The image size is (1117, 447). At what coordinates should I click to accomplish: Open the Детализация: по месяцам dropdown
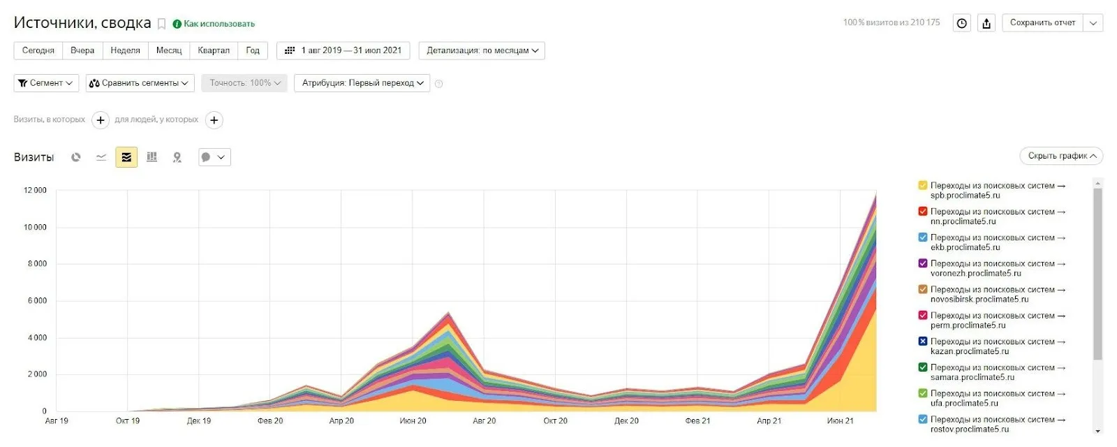pyautogui.click(x=482, y=50)
